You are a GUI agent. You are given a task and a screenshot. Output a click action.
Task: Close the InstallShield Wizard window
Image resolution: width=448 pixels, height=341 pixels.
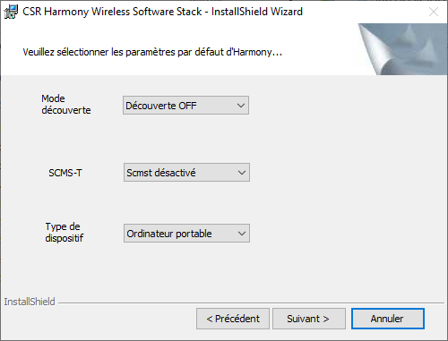click(x=434, y=12)
